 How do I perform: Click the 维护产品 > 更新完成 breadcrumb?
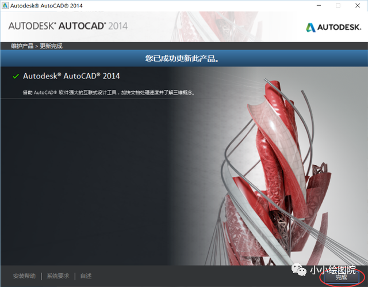tap(37, 46)
